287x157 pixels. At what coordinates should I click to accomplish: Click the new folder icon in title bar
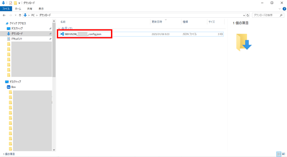click(x=15, y=3)
